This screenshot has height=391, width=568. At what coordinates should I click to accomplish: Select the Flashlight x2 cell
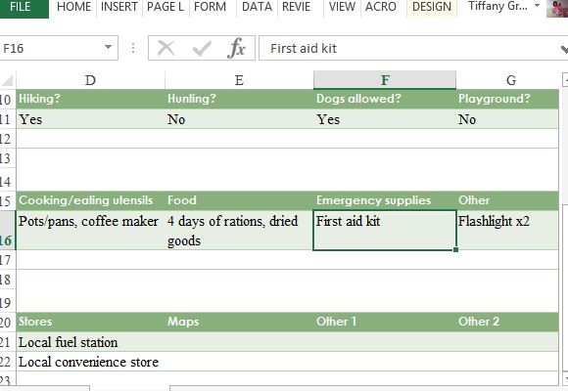pos(507,231)
